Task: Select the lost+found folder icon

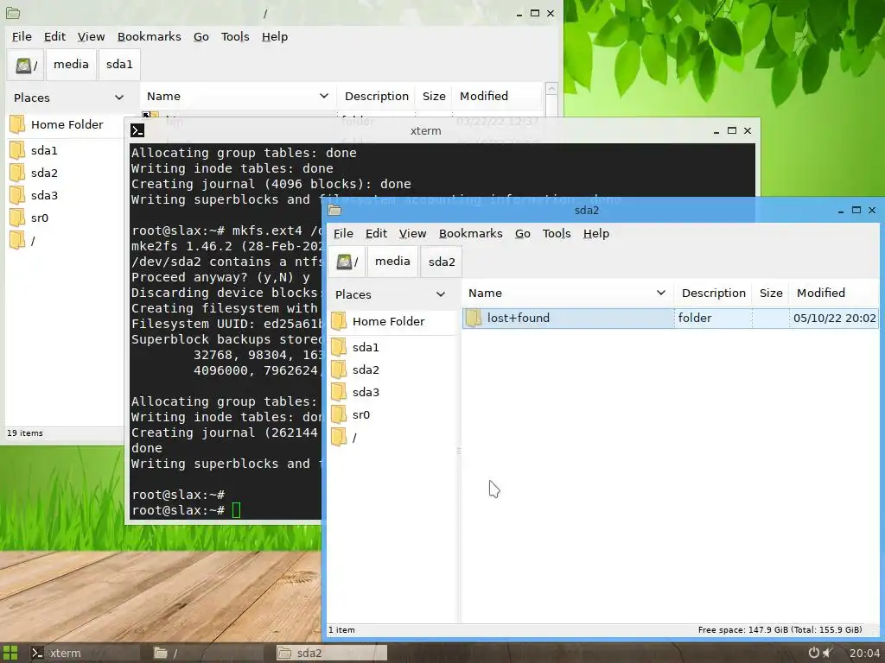Action: point(474,318)
